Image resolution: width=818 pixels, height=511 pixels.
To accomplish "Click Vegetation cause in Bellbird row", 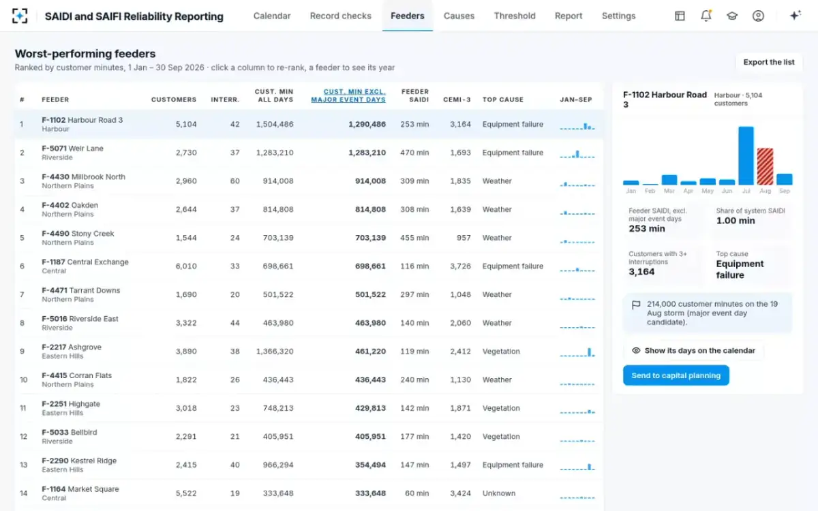I will tap(501, 437).
